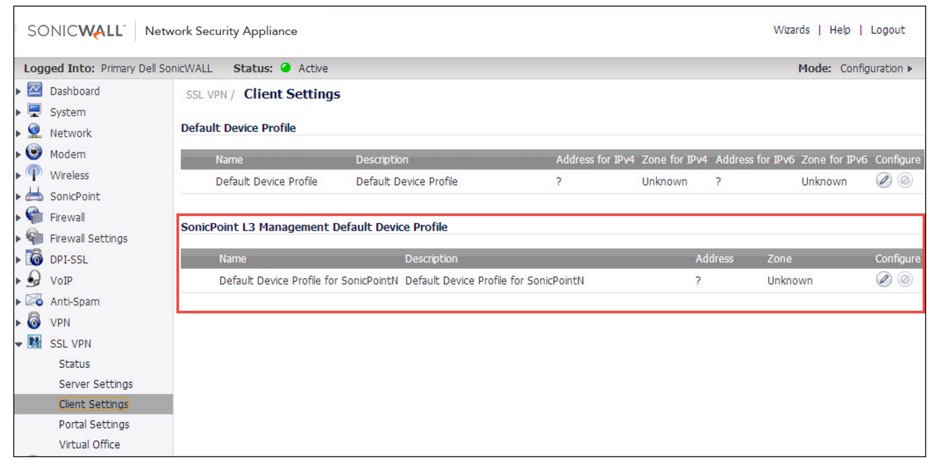
Task: Open the Help link in header
Action: click(840, 30)
